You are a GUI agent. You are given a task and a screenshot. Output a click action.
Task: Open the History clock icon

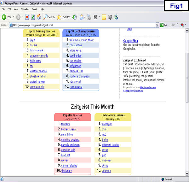click(x=75, y=17)
